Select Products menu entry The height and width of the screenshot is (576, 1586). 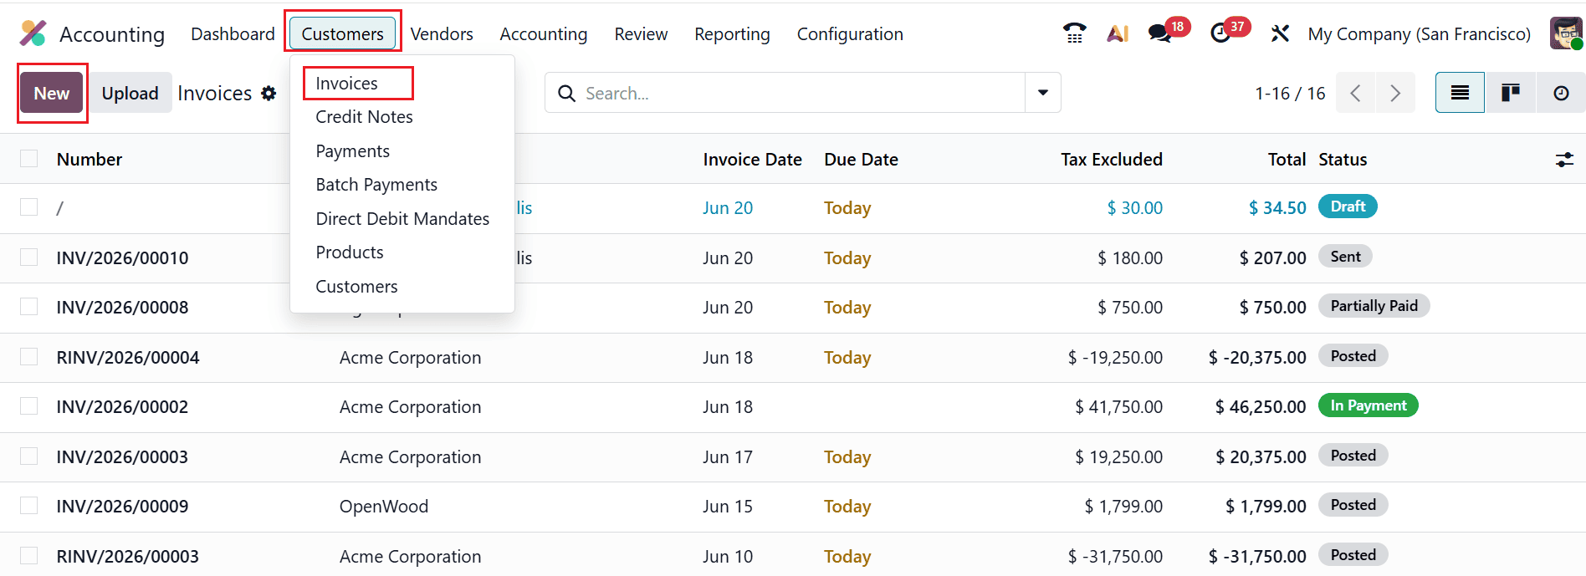pos(350,252)
